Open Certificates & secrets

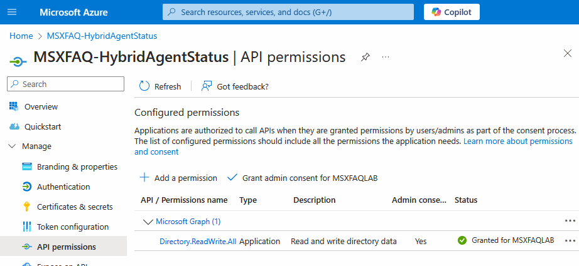pos(75,207)
